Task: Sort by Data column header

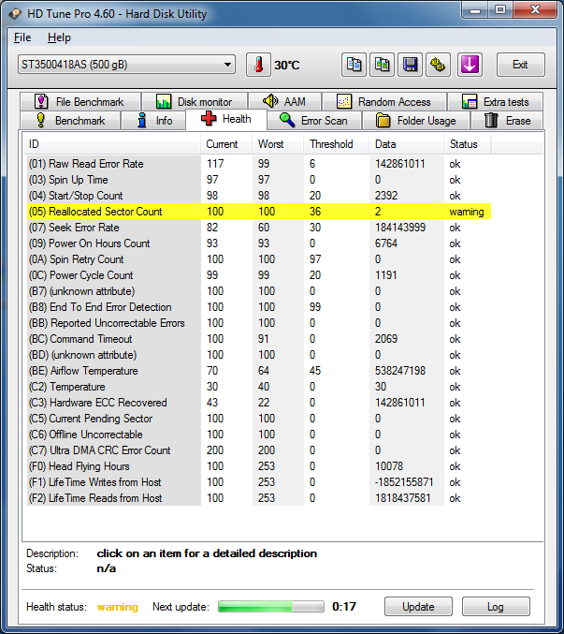Action: tap(407, 144)
